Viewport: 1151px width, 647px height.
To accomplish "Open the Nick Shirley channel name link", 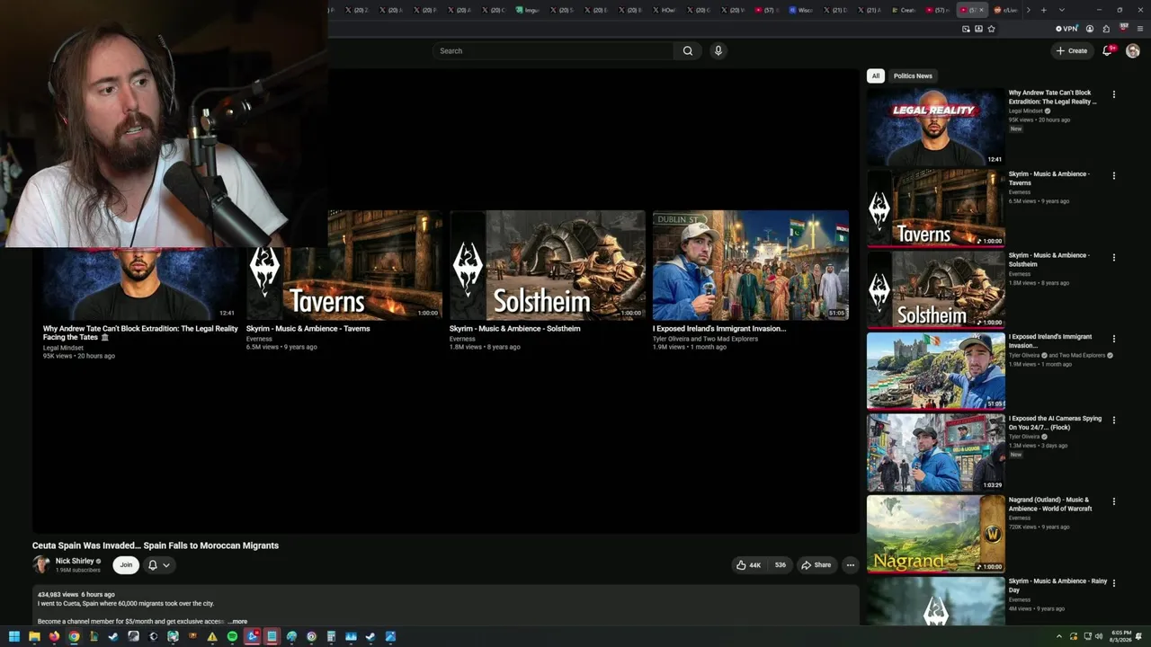I will pyautogui.click(x=75, y=561).
